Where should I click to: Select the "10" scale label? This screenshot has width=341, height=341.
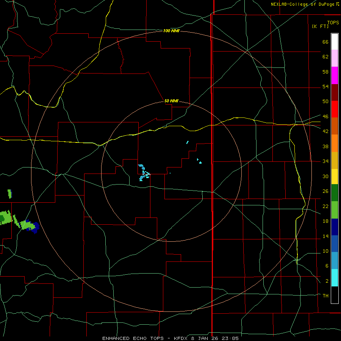coord(325,251)
